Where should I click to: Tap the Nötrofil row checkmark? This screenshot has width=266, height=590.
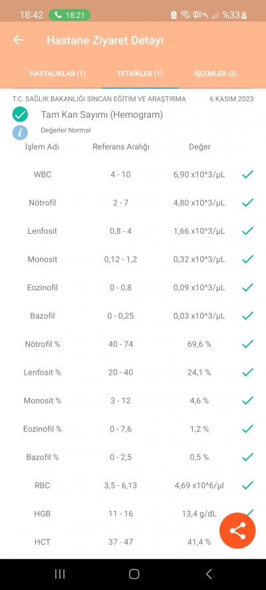(x=247, y=203)
